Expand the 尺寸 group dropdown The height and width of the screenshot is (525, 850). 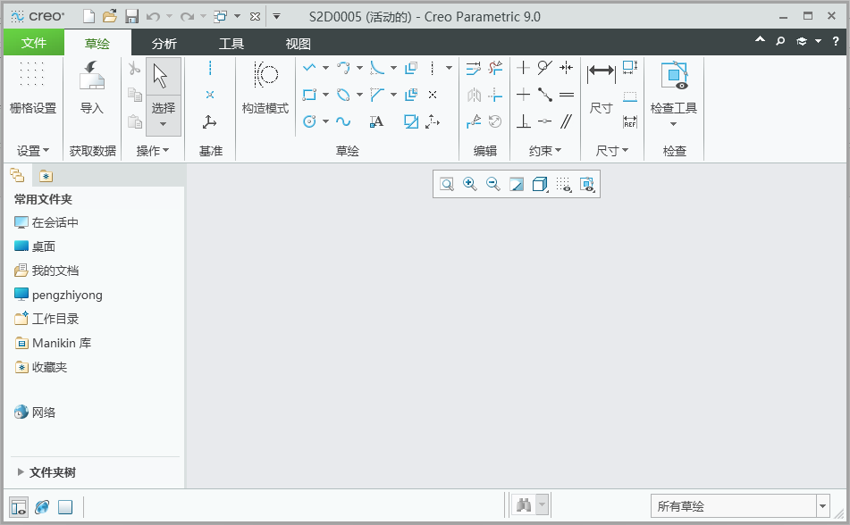[612, 151]
